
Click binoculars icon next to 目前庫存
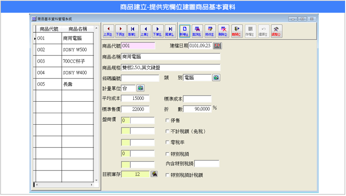coord(154,174)
